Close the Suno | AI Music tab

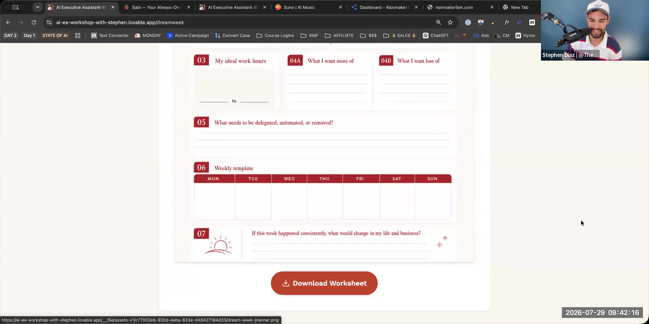340,7
